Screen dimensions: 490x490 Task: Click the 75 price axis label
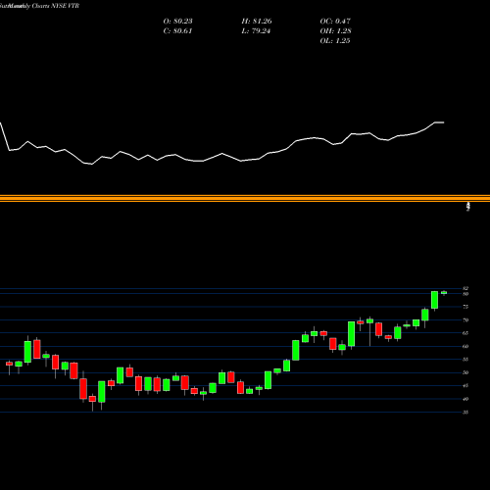click(x=465, y=307)
